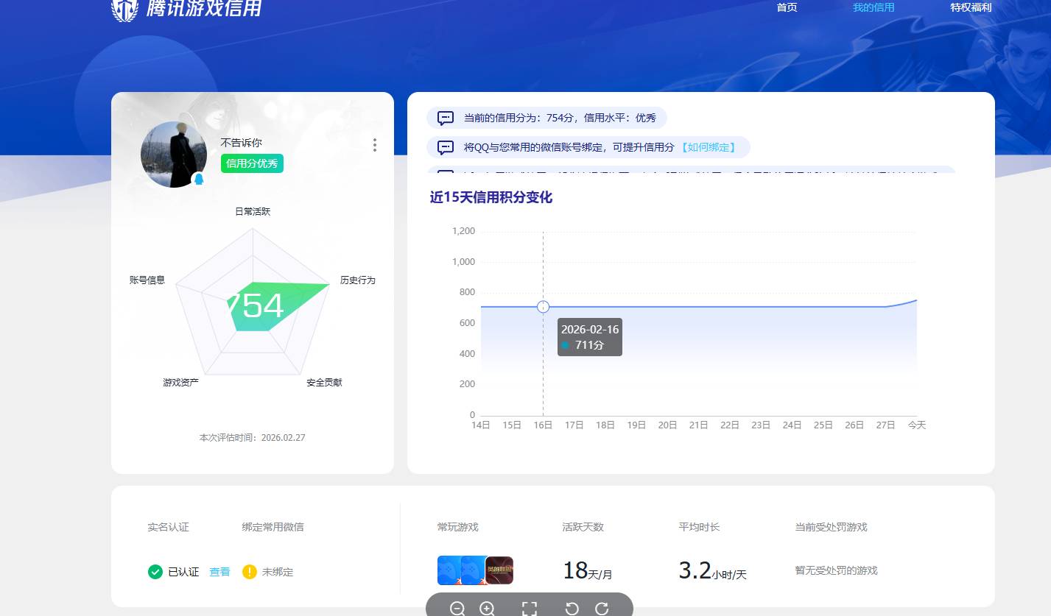Open fullscreen view via the expand icon
Viewport: 1051px width, 616px height.
(529, 609)
